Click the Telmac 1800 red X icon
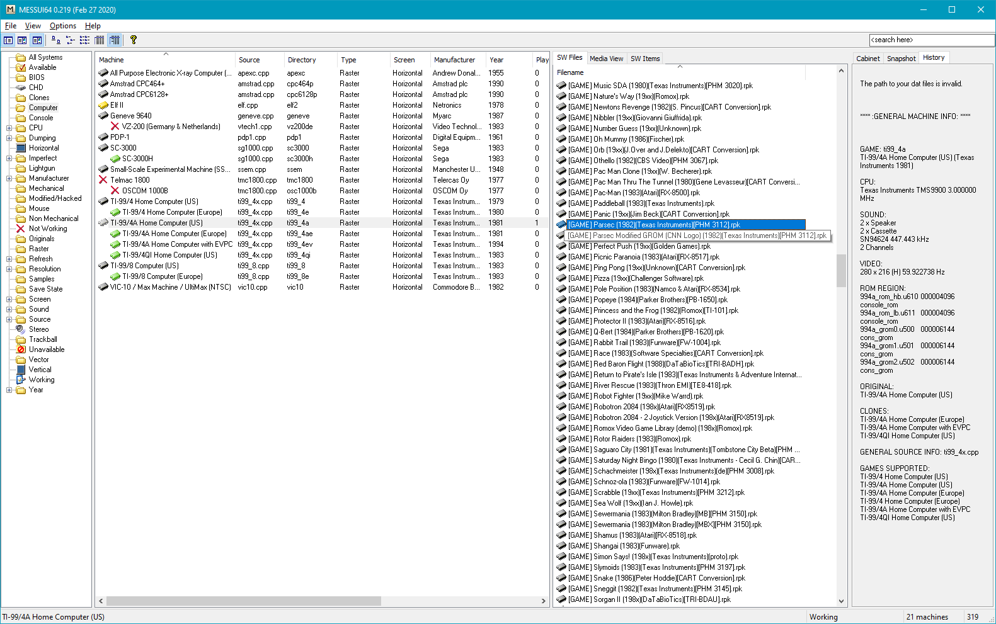This screenshot has width=996, height=624. [x=103, y=180]
